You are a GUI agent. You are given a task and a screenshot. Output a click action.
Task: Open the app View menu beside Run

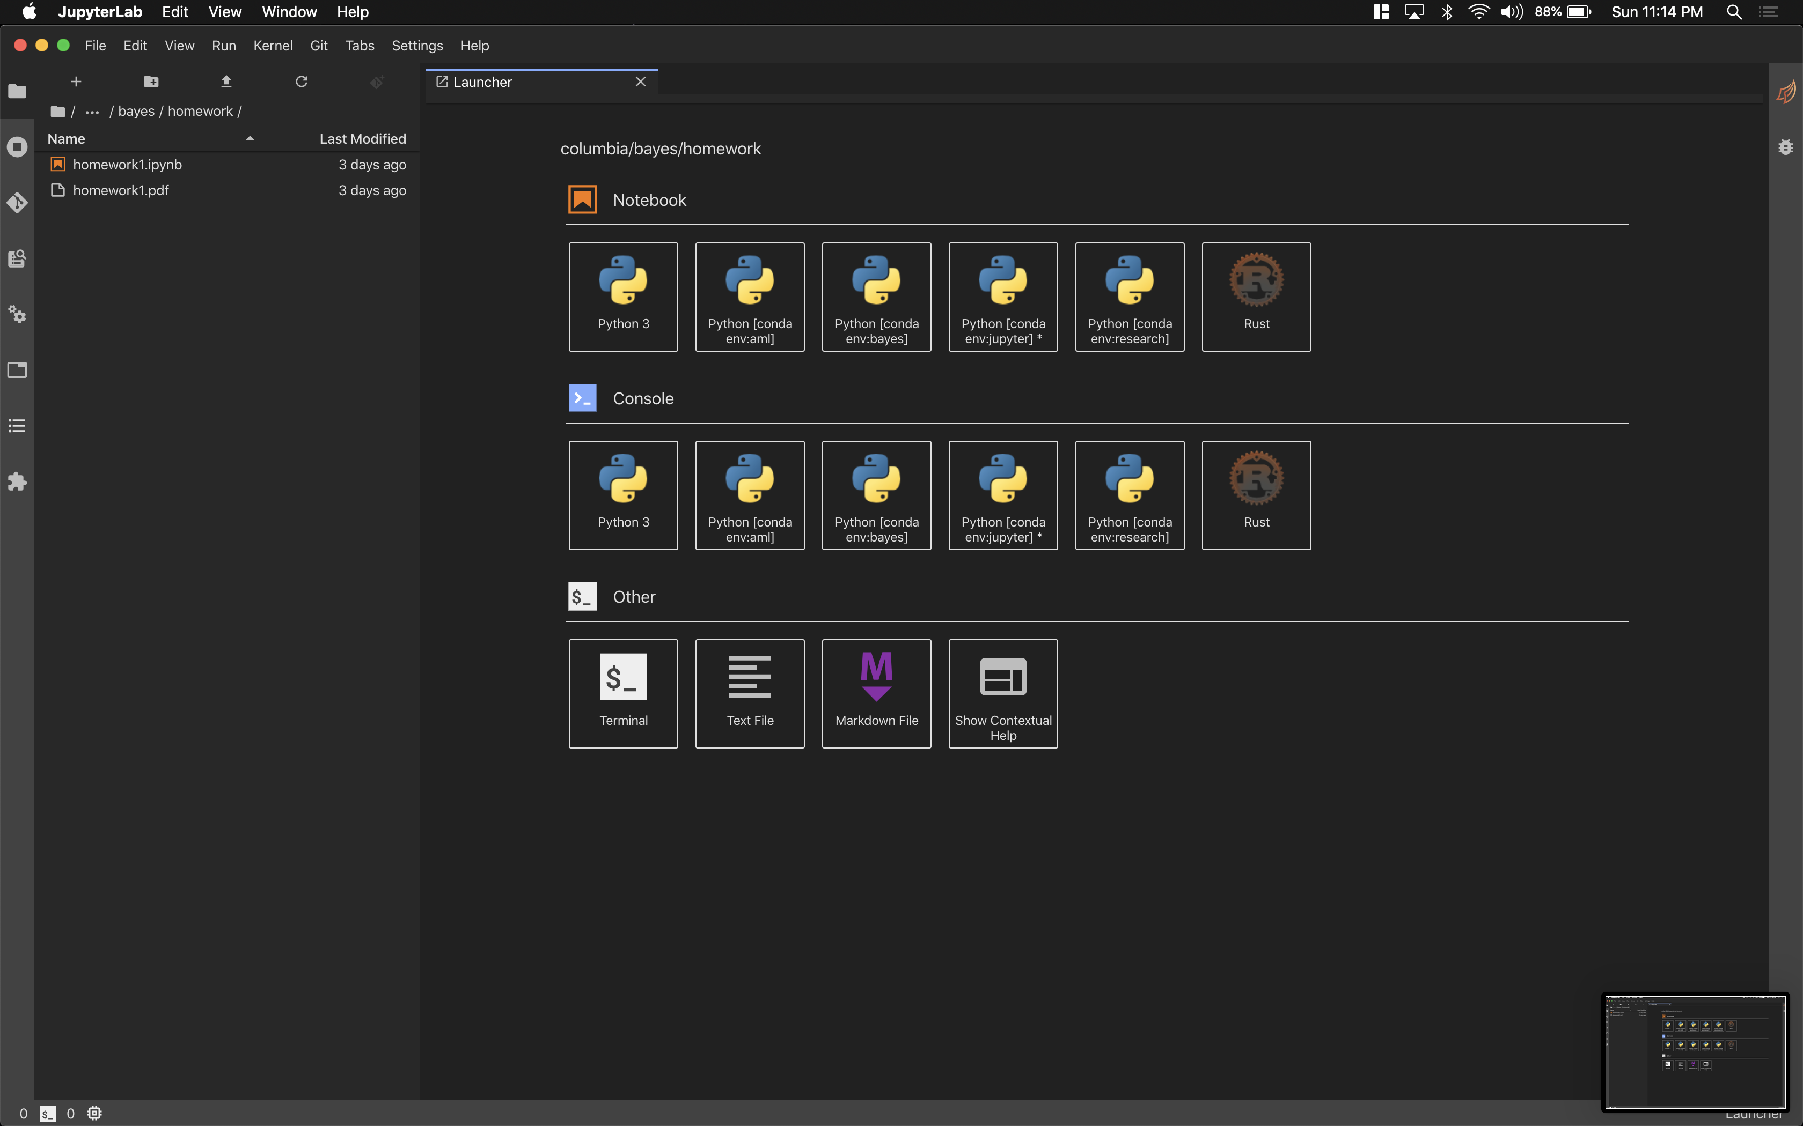pos(180,46)
